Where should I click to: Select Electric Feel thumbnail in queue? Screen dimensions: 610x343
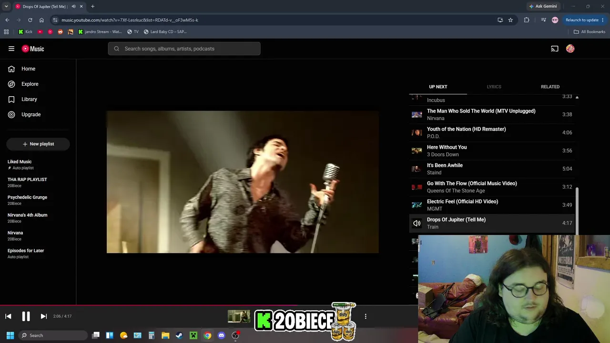point(417,205)
